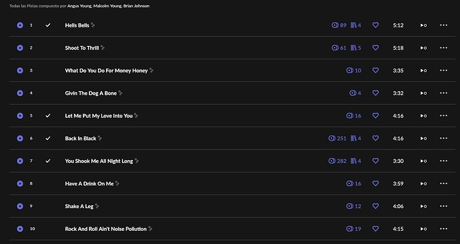Play track 6 Back In Black
Screen dimensions: 460x244
tap(20, 138)
